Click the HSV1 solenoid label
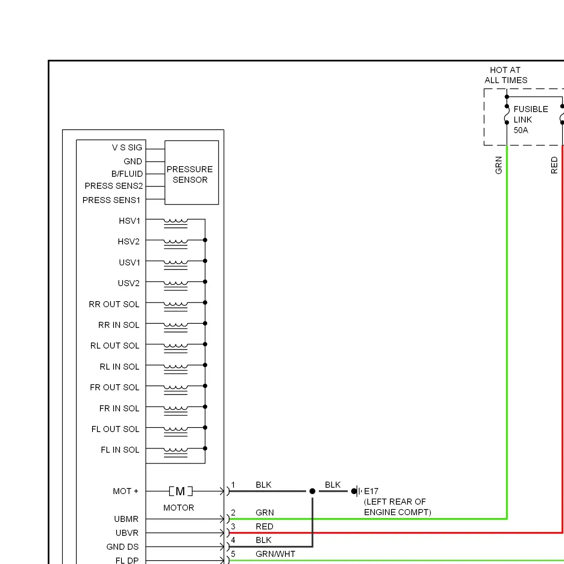Viewport: 564px width, 564px height. tap(129, 221)
